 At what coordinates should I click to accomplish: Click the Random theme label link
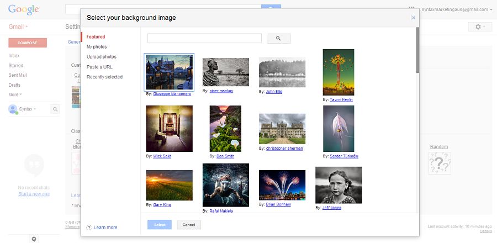pos(439,147)
